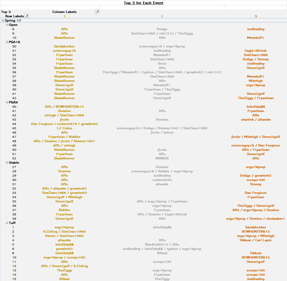Click the 'BlackCat0315 / Affo' cell
Screen dimensions: 287x281
click(x=162, y=245)
